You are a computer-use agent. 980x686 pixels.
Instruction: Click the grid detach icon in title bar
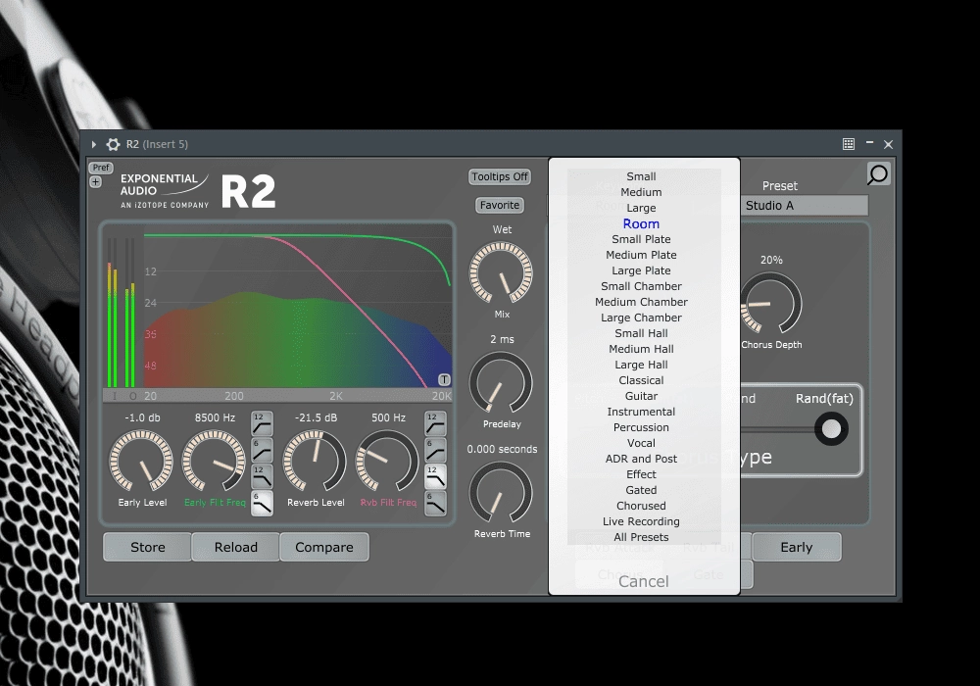[848, 144]
